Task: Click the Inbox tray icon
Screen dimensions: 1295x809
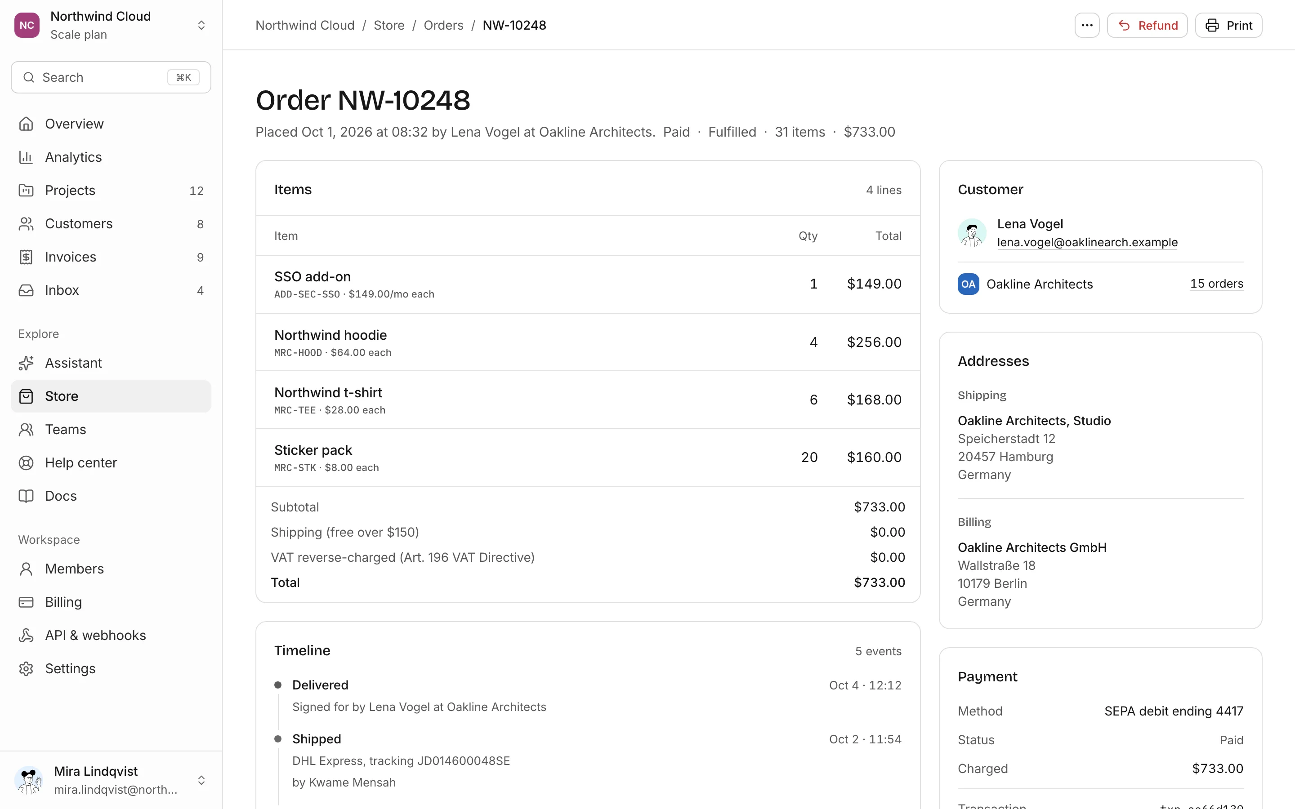Action: pos(26,290)
